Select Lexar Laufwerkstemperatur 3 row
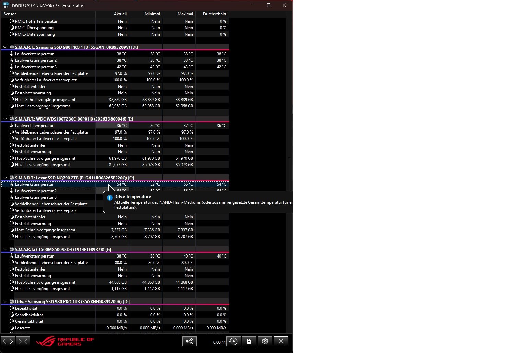 point(52,197)
